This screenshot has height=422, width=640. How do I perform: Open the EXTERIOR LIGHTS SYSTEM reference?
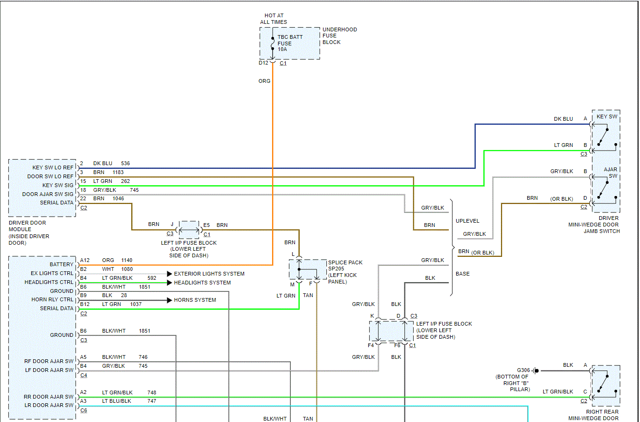pyautogui.click(x=209, y=274)
